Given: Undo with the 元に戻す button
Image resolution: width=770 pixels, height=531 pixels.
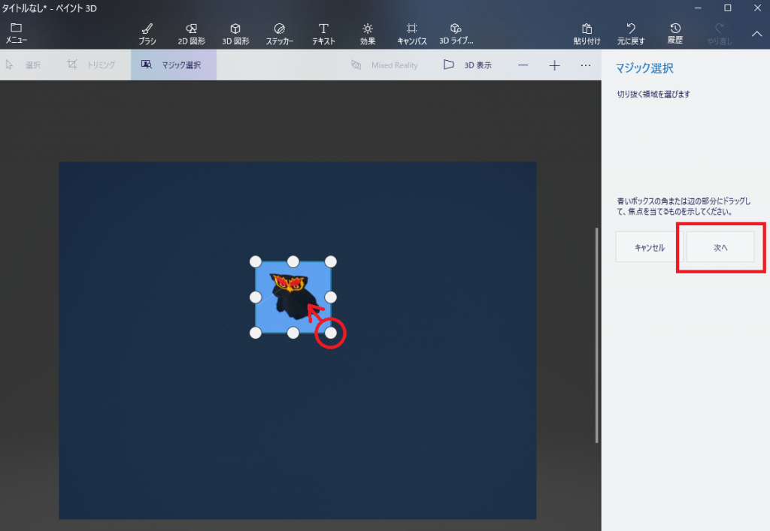Looking at the screenshot, I should [631, 33].
